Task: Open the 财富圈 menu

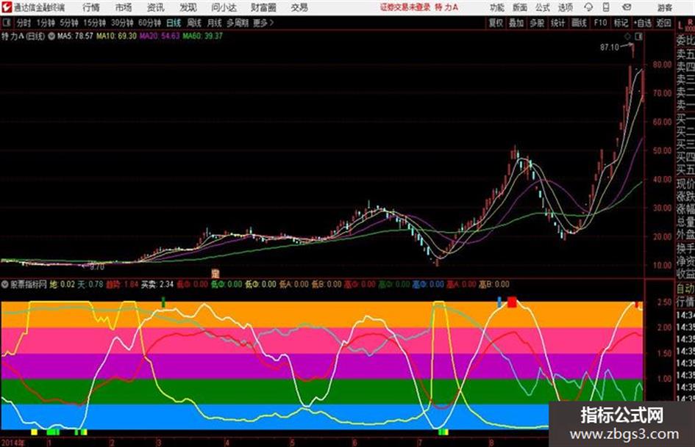Action: click(263, 7)
